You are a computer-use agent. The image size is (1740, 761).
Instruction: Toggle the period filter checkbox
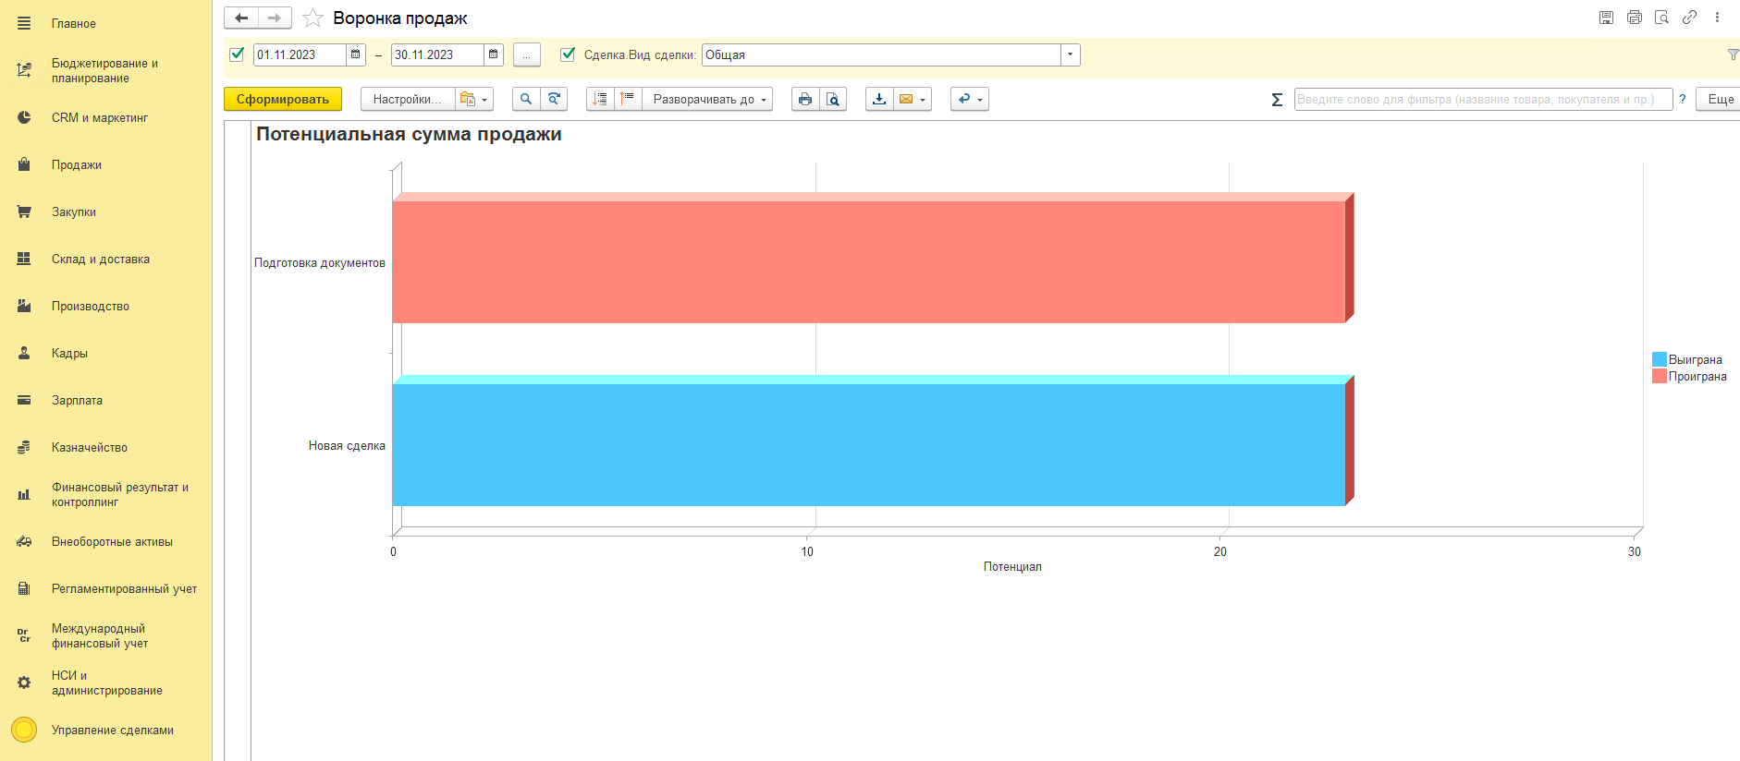[237, 54]
